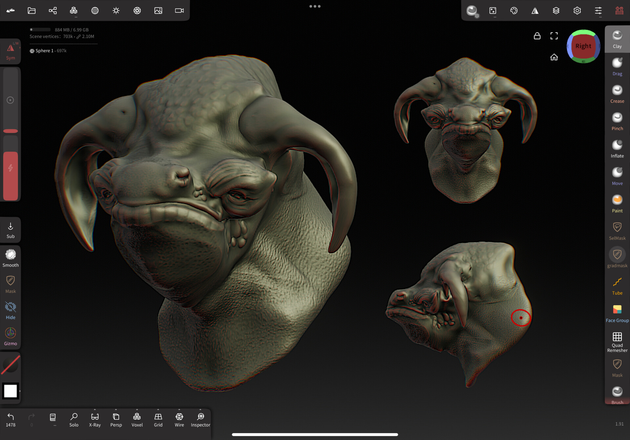The image size is (630, 440).
Task: Open the Inspector panel
Action: (200, 419)
